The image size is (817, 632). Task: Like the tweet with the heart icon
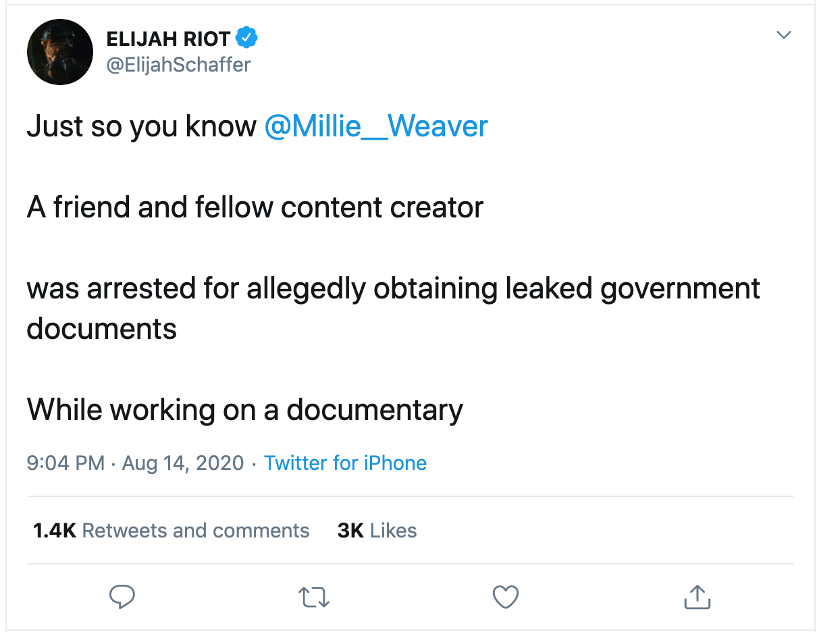point(505,597)
